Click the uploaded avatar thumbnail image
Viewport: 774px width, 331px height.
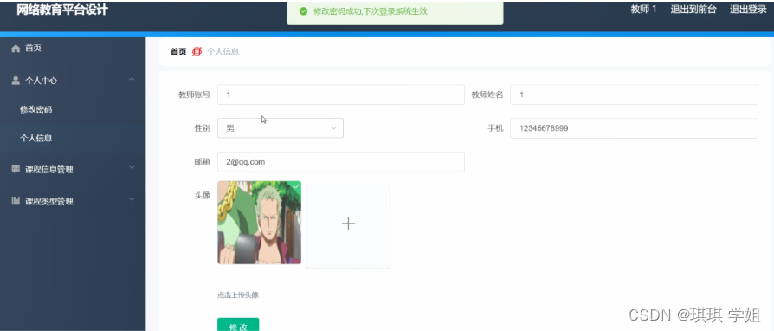[x=259, y=223]
